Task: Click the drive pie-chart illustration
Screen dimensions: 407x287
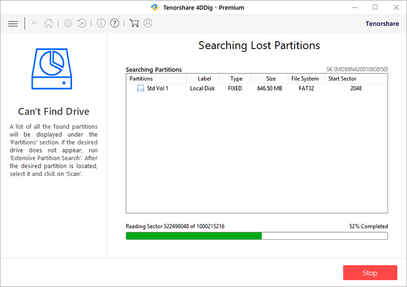Action: 52,69
